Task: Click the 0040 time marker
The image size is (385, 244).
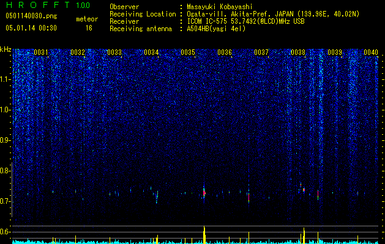Action: [371, 52]
